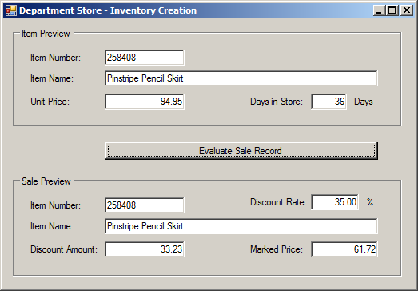The width and height of the screenshot is (418, 291).
Task: Click the Discount Rate field showing 35.00
Action: (335, 202)
